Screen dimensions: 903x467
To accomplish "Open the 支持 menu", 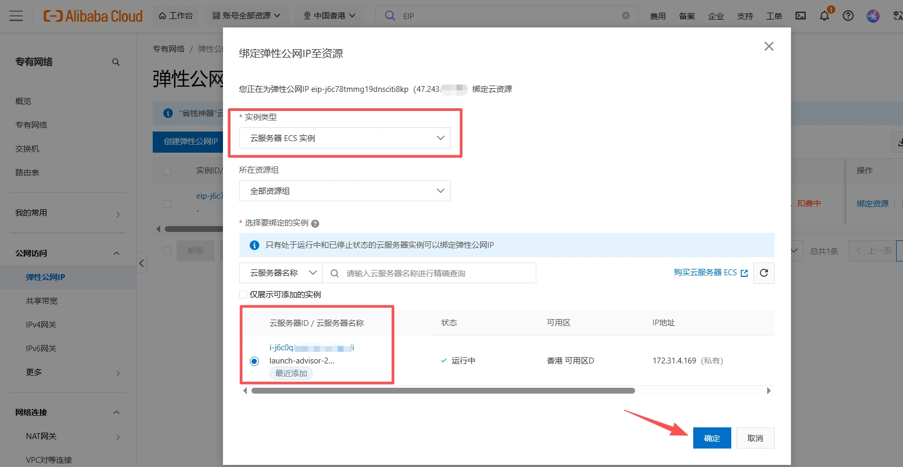I will [745, 16].
